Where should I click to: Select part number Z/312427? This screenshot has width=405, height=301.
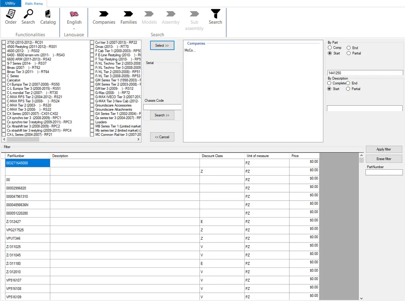(x=28, y=221)
